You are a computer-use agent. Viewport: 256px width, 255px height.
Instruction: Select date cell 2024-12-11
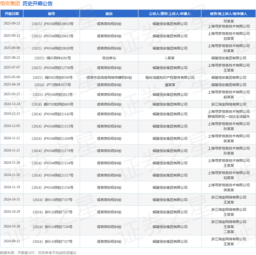(x=12, y=113)
